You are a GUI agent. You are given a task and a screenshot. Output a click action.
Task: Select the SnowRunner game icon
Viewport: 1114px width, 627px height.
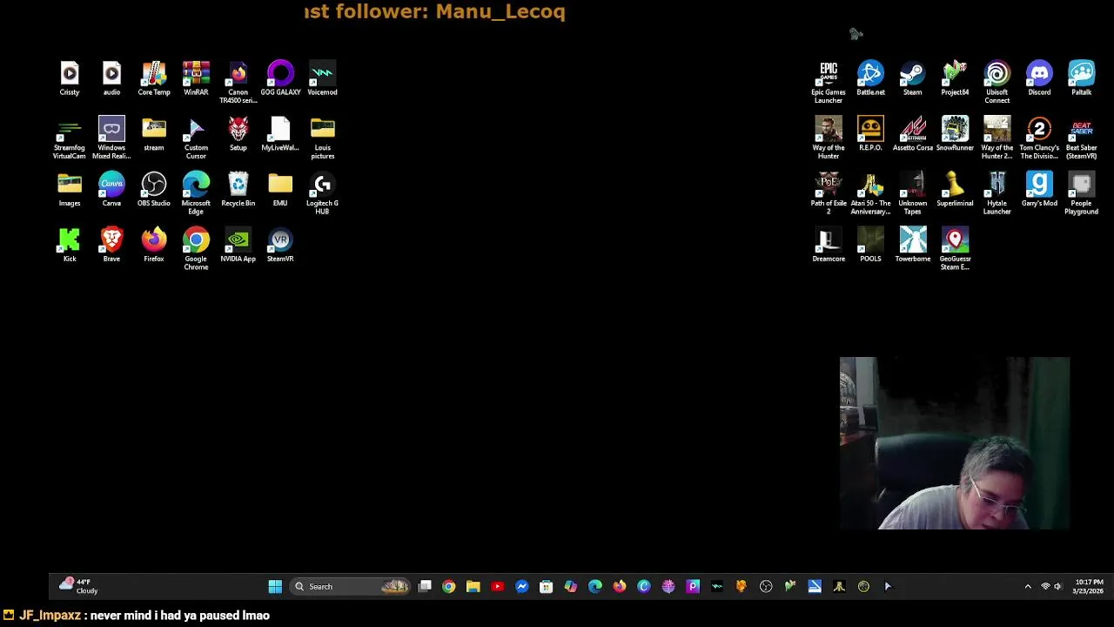pyautogui.click(x=955, y=134)
